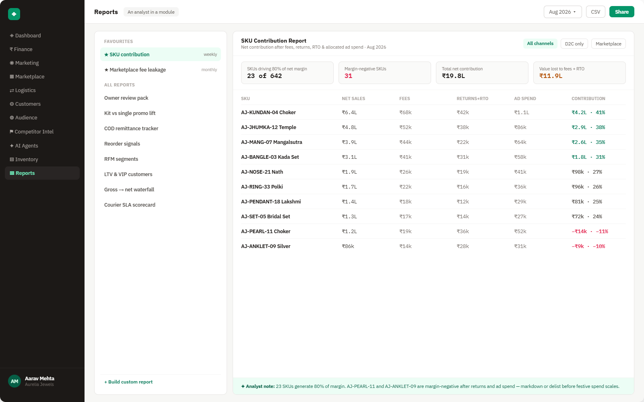Click the AJ-JHUMKA-12 Temple SKU
644x402 pixels.
tap(268, 127)
